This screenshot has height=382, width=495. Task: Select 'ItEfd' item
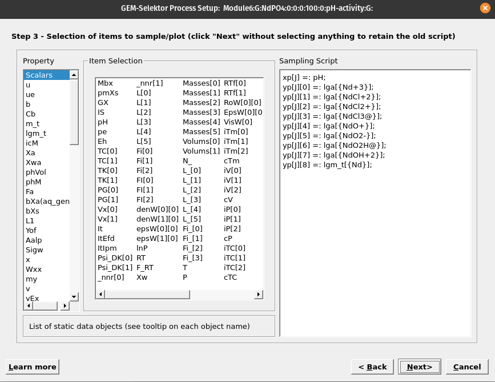point(106,238)
